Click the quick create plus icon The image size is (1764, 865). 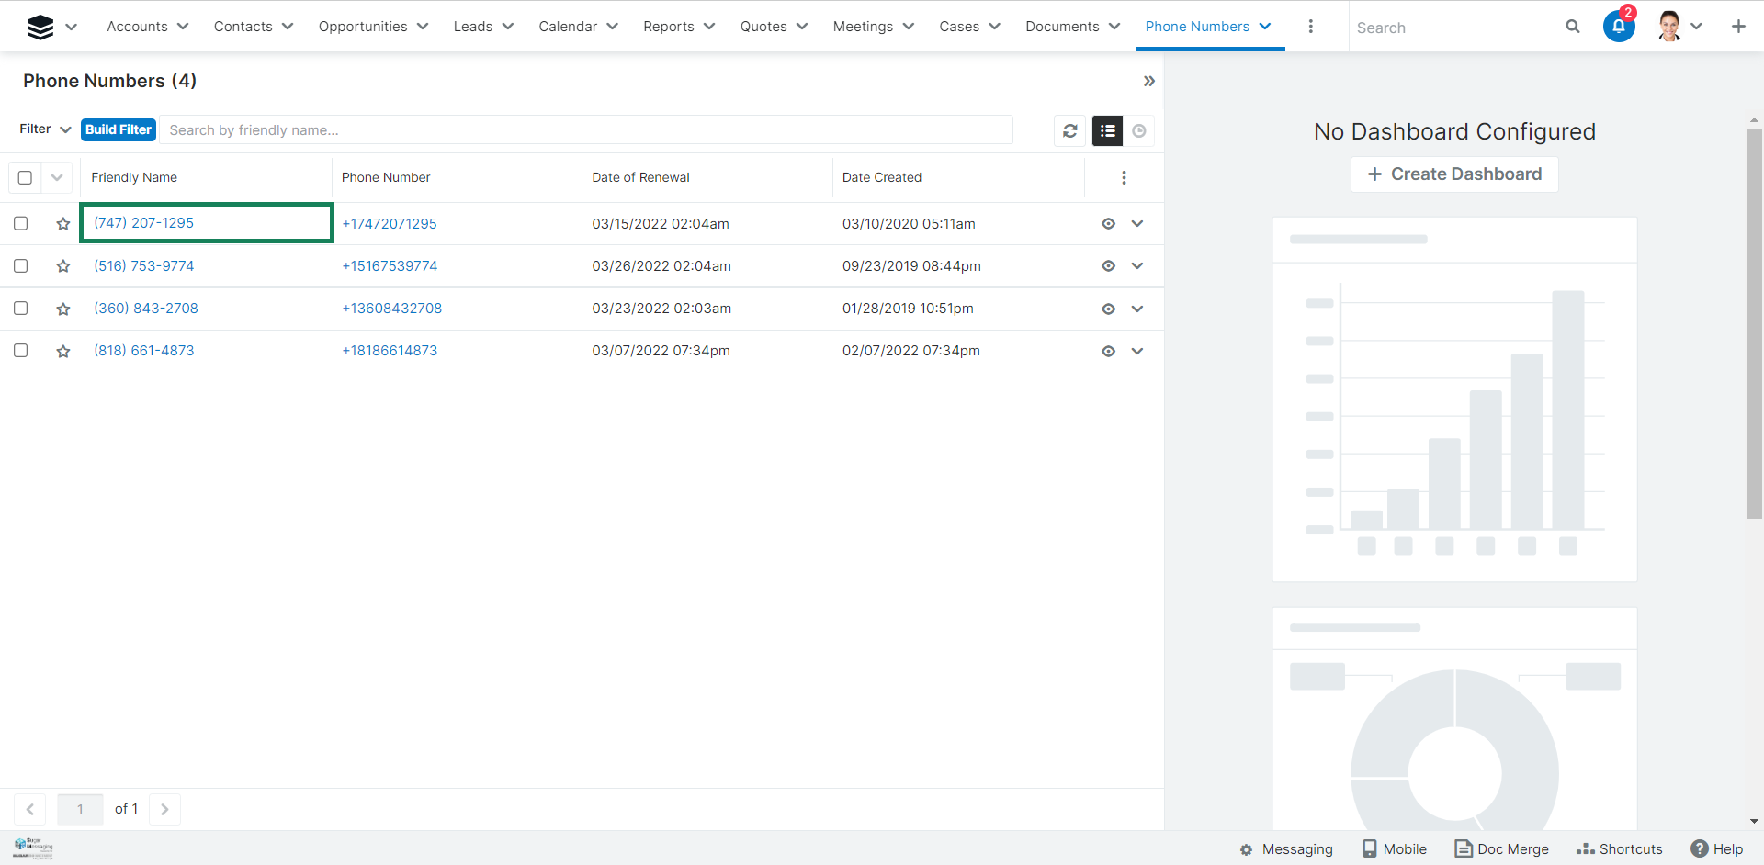1738,27
